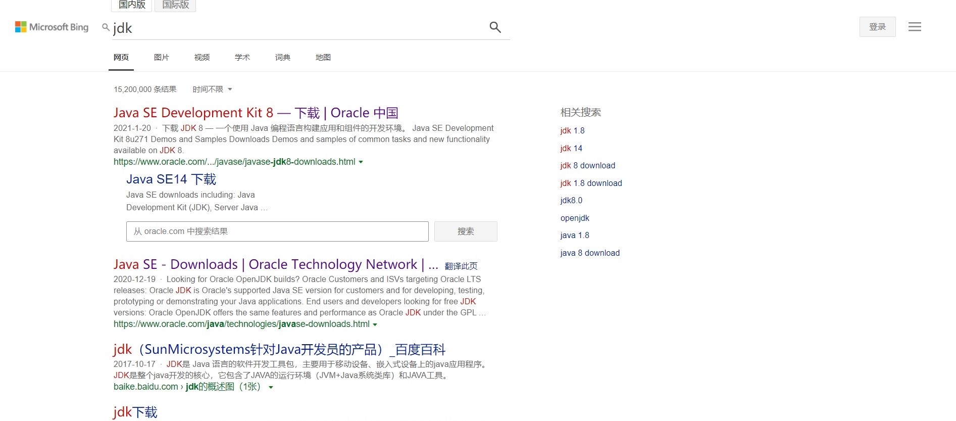Switch to 国际版 tab
The height and width of the screenshot is (421, 956).
[175, 5]
